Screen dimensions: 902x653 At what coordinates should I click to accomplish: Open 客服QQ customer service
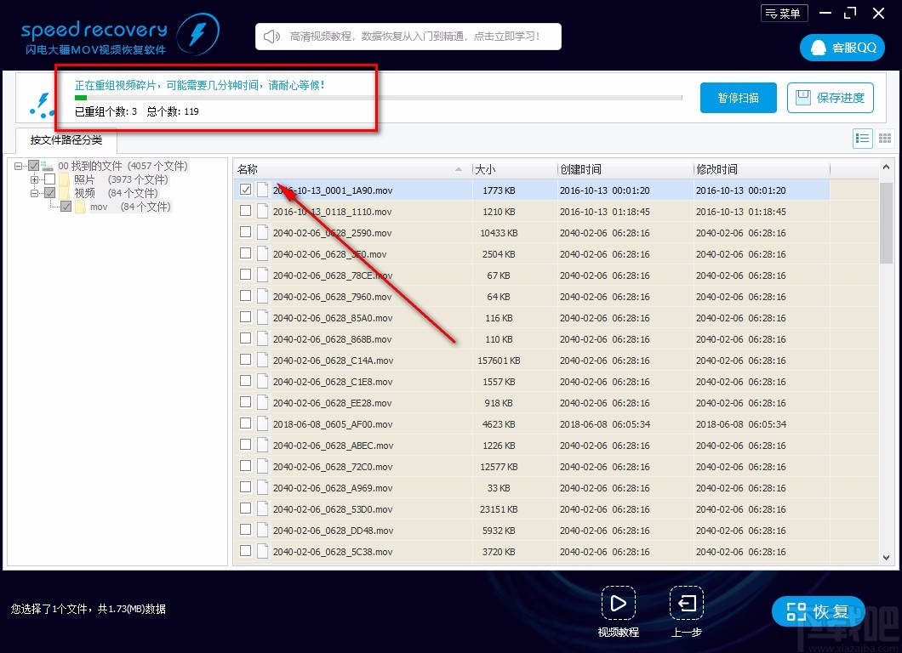842,48
